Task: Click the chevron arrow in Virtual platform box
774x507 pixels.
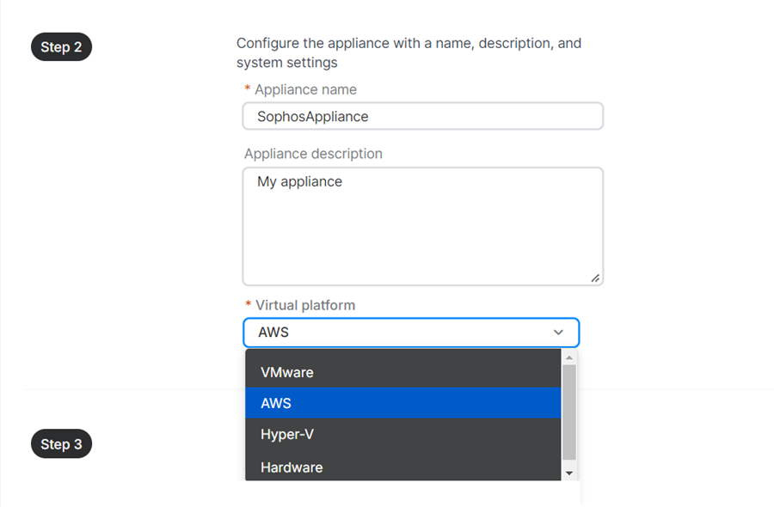Action: pyautogui.click(x=559, y=333)
